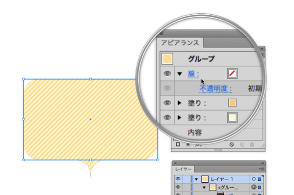Close the レイヤー panel with the X
Screen dimensions: 294x195
(175, 163)
